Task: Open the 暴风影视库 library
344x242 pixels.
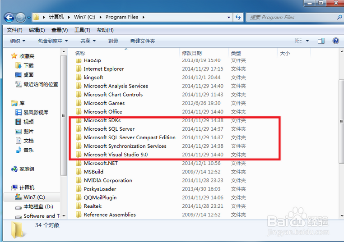Action: 36,113
